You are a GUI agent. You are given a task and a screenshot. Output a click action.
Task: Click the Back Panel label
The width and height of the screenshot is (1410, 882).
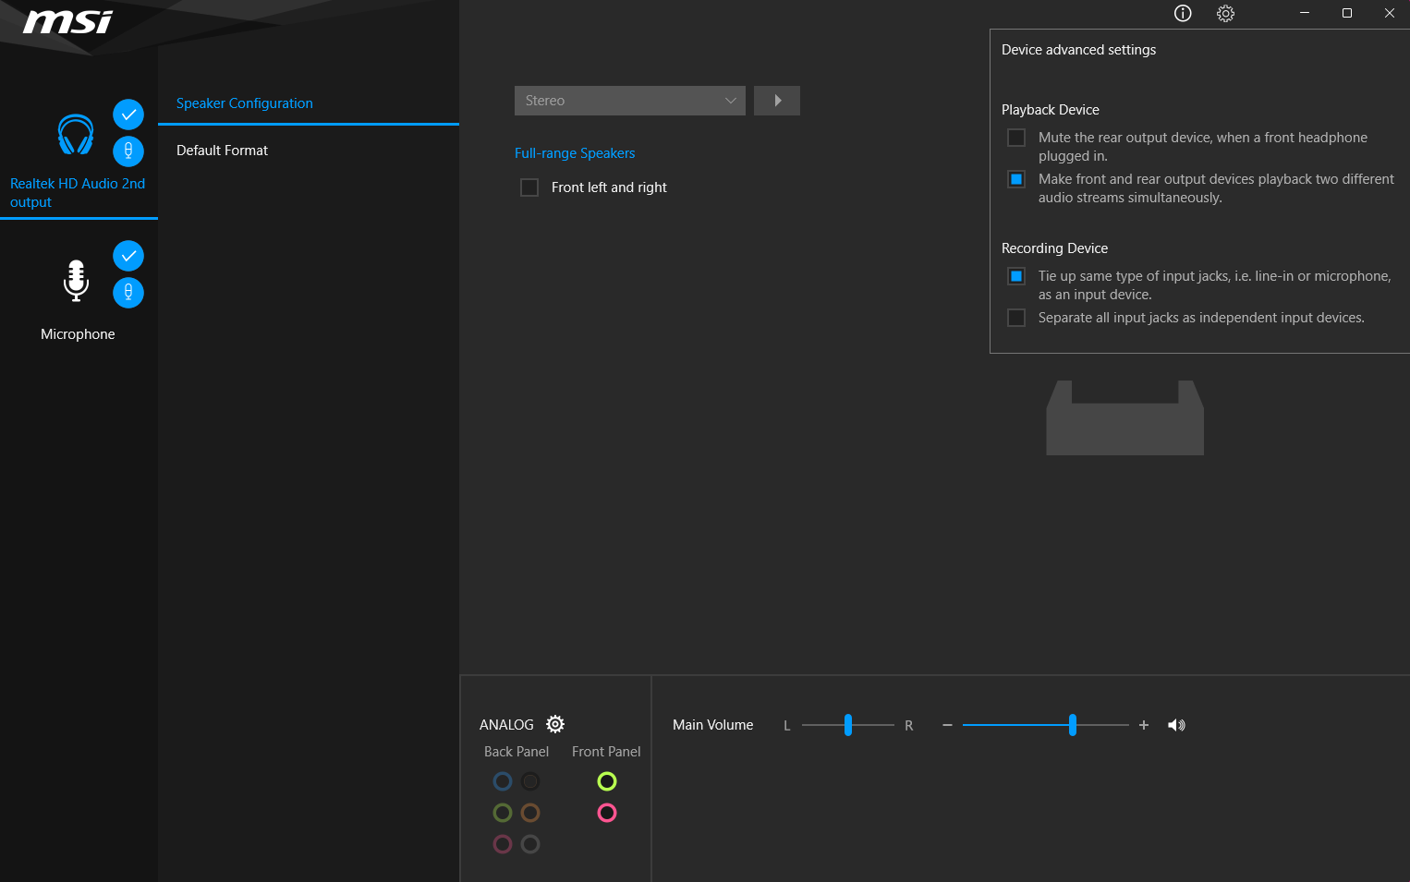click(x=517, y=752)
